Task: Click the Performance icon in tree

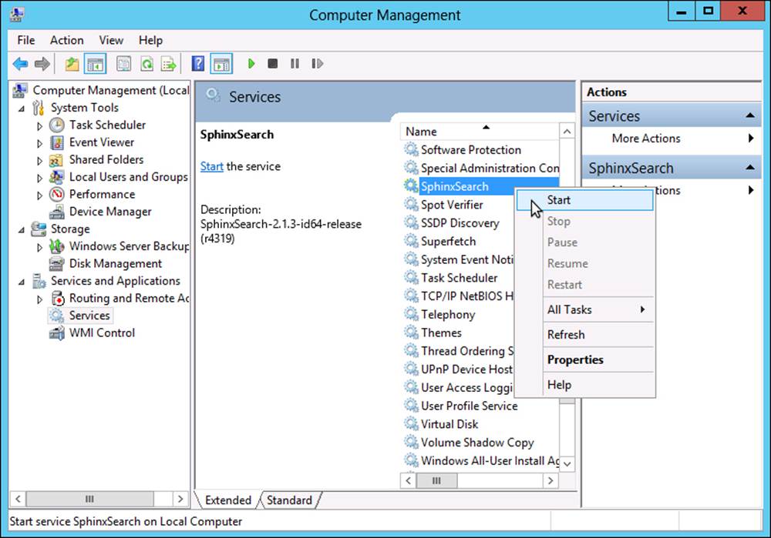Action: (57, 195)
